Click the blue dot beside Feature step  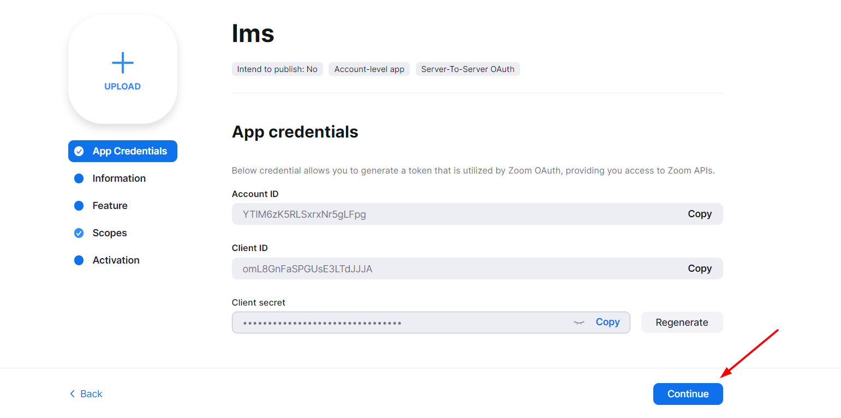[79, 206]
